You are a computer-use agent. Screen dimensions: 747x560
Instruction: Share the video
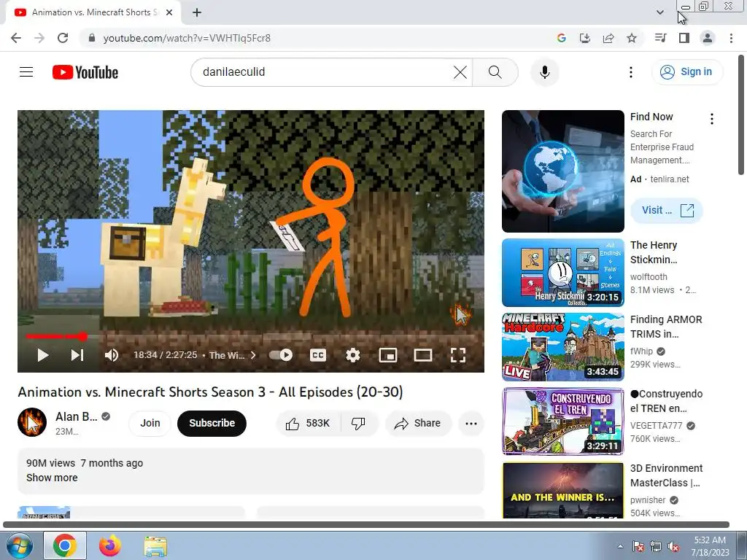(x=418, y=424)
